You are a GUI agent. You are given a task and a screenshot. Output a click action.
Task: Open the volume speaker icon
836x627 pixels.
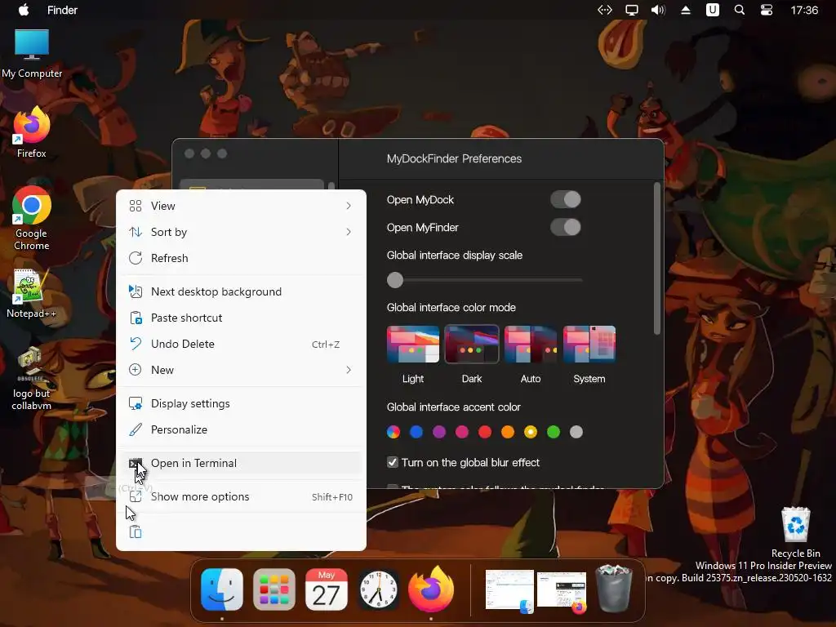[x=659, y=10]
